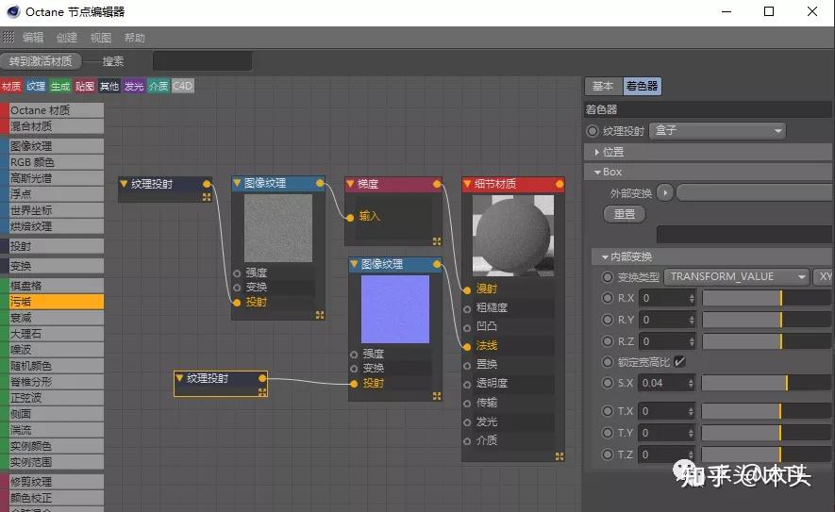Toggle T.X keyframe circle
The image size is (835, 512).
click(608, 411)
